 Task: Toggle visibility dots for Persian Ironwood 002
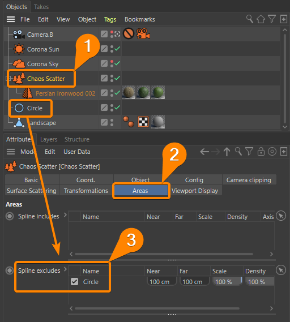pos(112,93)
